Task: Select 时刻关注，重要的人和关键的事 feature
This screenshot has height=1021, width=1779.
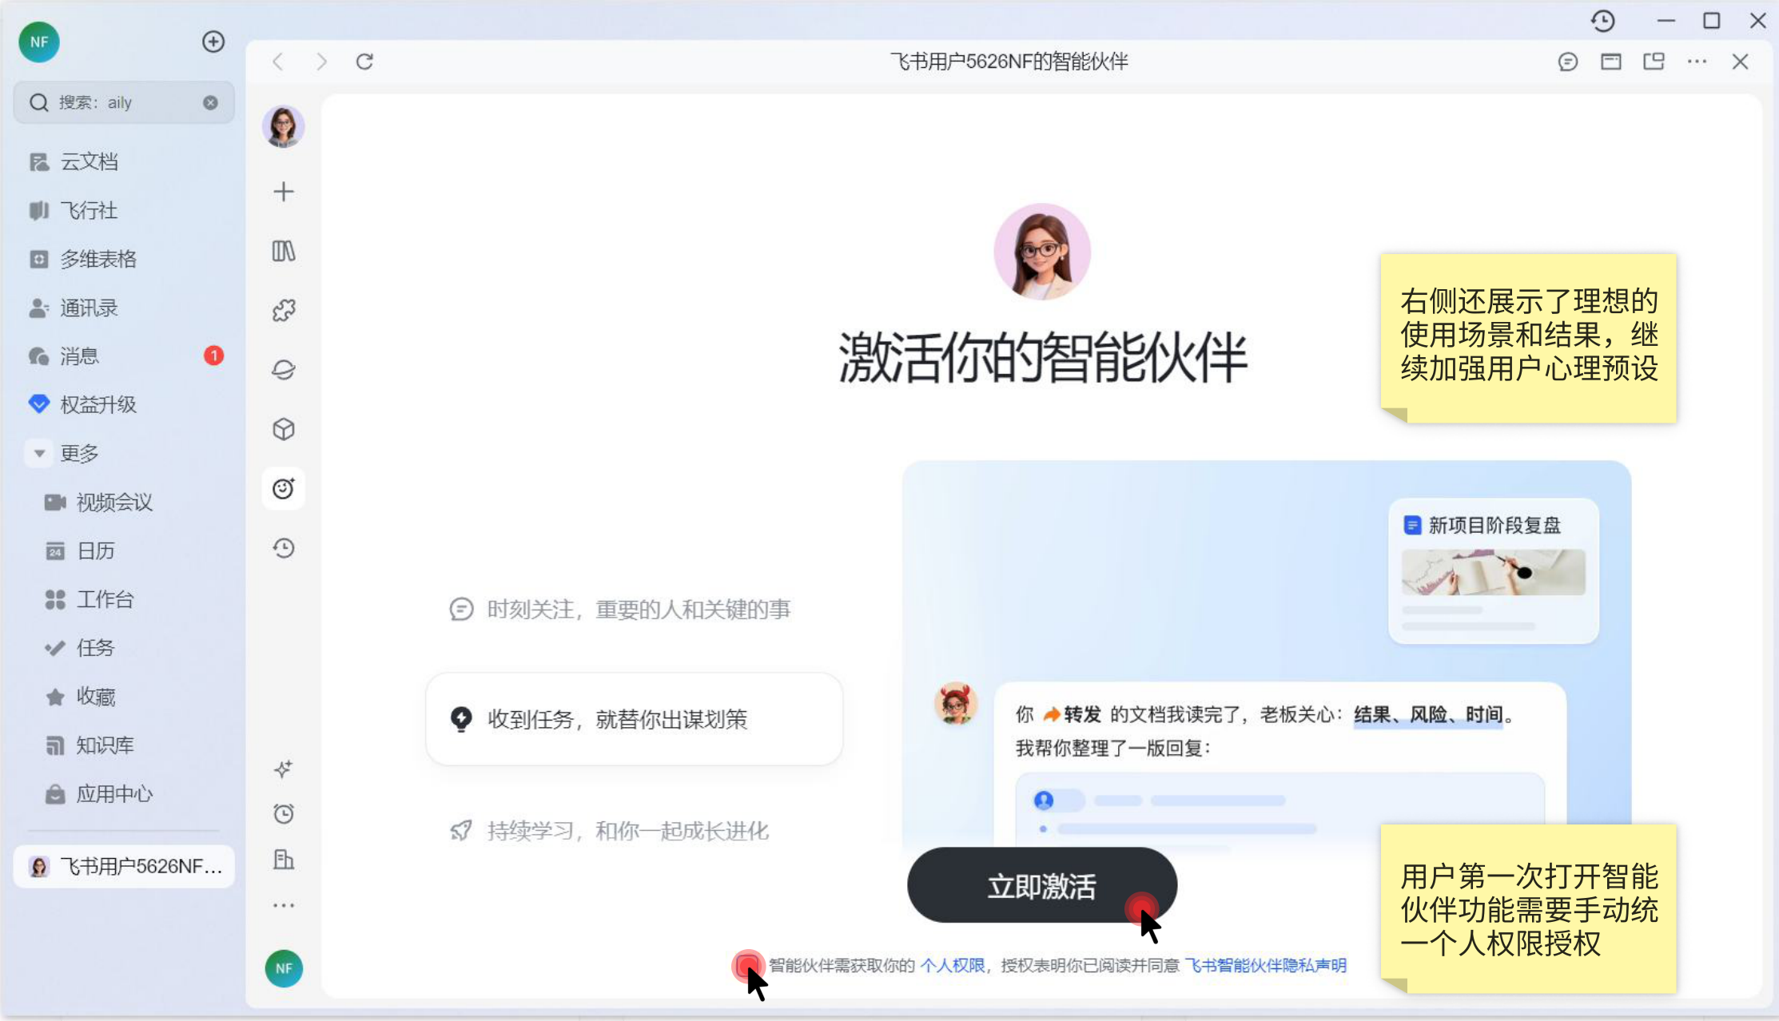Action: point(620,610)
